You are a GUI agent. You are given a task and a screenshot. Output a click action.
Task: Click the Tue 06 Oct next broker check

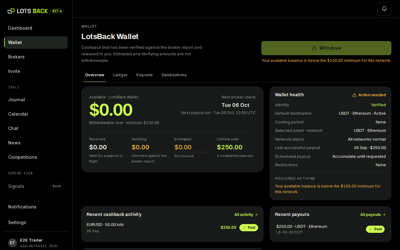click(x=235, y=105)
